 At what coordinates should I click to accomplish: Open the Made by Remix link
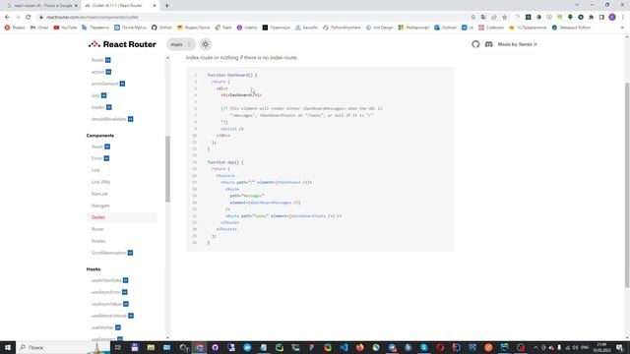click(517, 44)
